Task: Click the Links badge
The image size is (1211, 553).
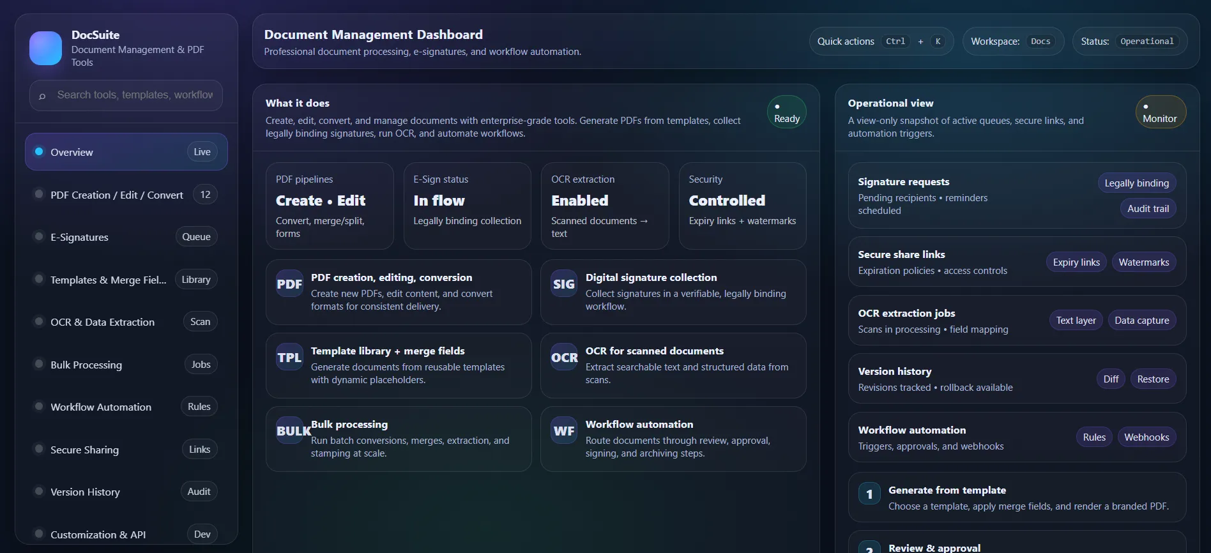Action: (x=199, y=450)
